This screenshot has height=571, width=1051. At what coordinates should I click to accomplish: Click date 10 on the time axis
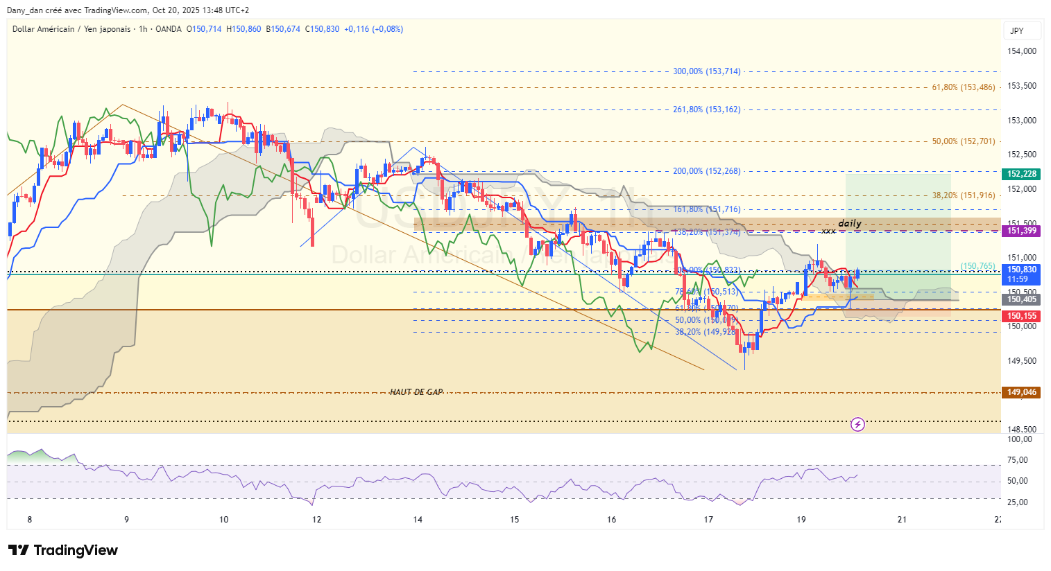(223, 520)
